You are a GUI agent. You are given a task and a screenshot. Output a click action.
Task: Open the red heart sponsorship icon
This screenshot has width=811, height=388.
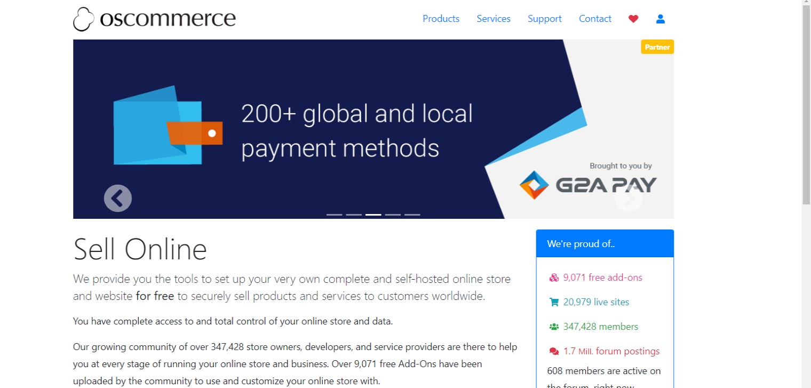pyautogui.click(x=633, y=19)
